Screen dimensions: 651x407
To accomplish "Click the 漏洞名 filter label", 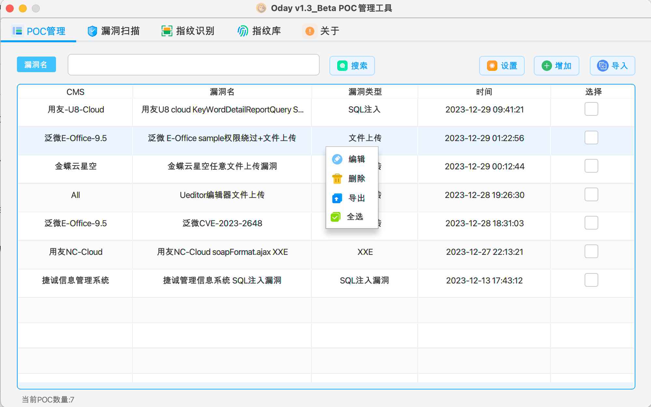I will [x=36, y=64].
